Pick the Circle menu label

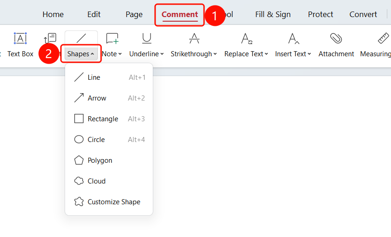coord(96,140)
